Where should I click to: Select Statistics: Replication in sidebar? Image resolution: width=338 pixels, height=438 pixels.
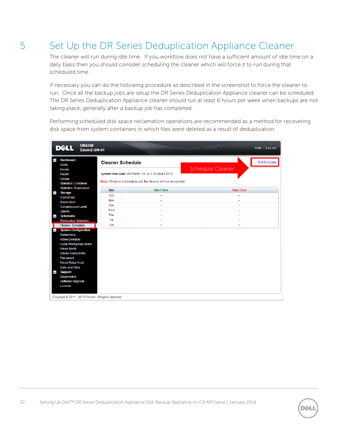[75, 188]
